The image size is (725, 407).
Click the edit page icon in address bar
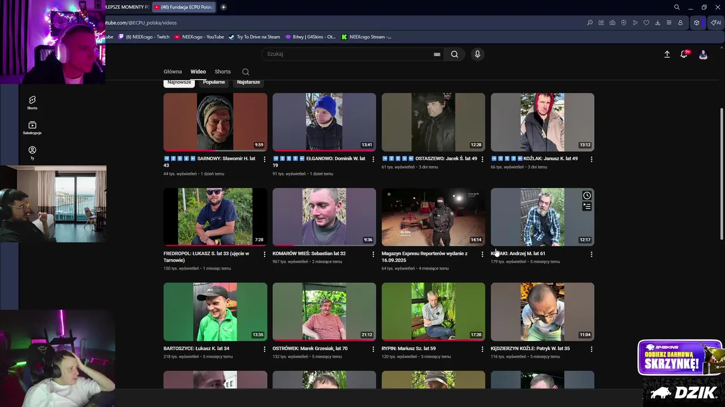601,23
